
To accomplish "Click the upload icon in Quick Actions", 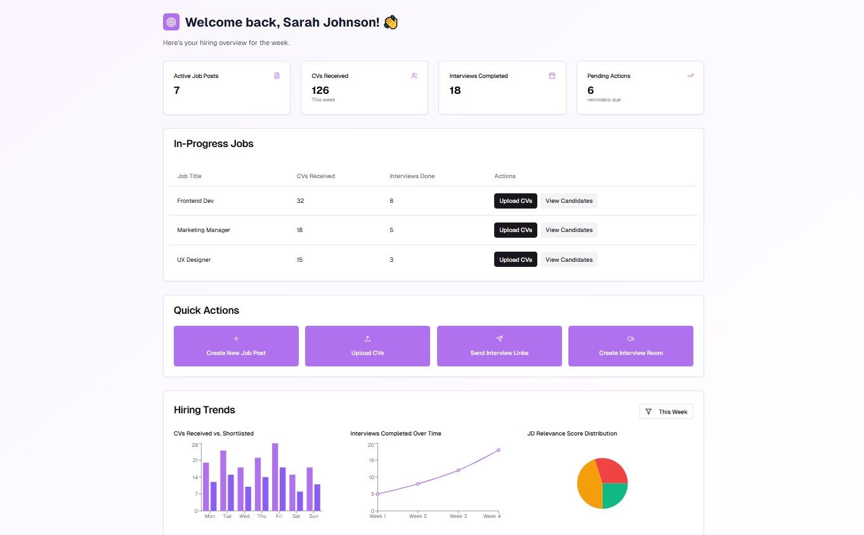I will pos(367,338).
